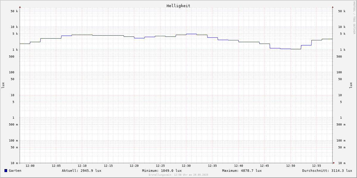Select the Minimum: 1049.0 lux value
The height and width of the screenshot is (178, 357).
tap(162, 171)
